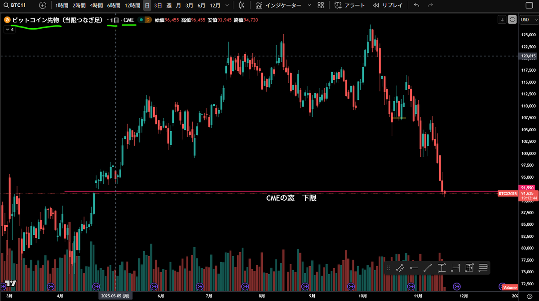Open the rollover marker left of 11月

(411, 286)
